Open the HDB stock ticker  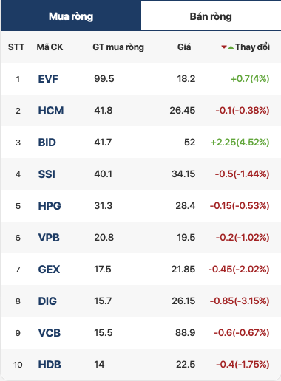click(x=50, y=365)
